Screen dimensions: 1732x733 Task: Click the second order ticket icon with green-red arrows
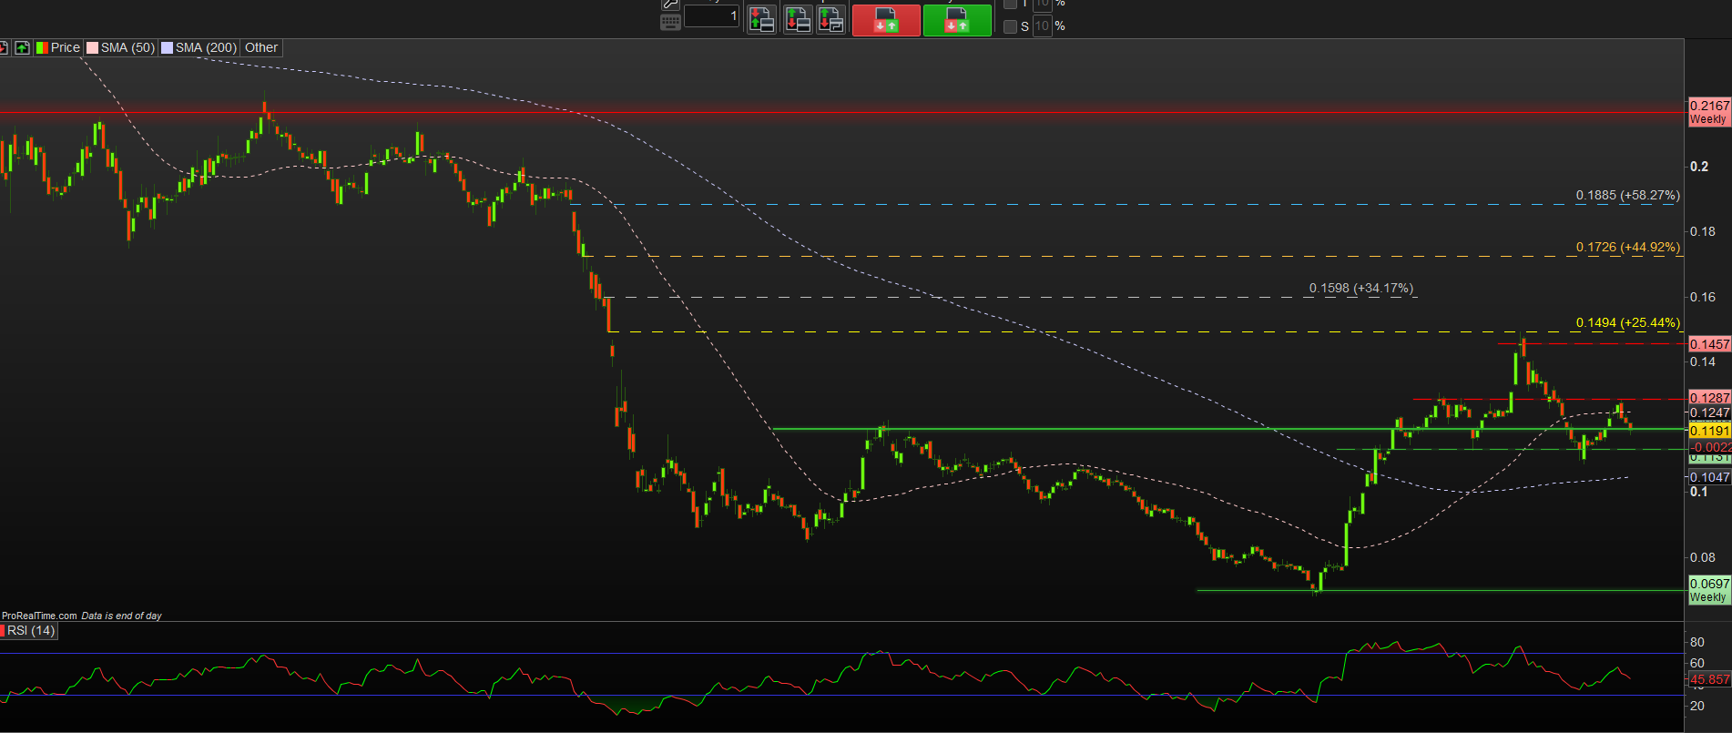pyautogui.click(x=798, y=19)
